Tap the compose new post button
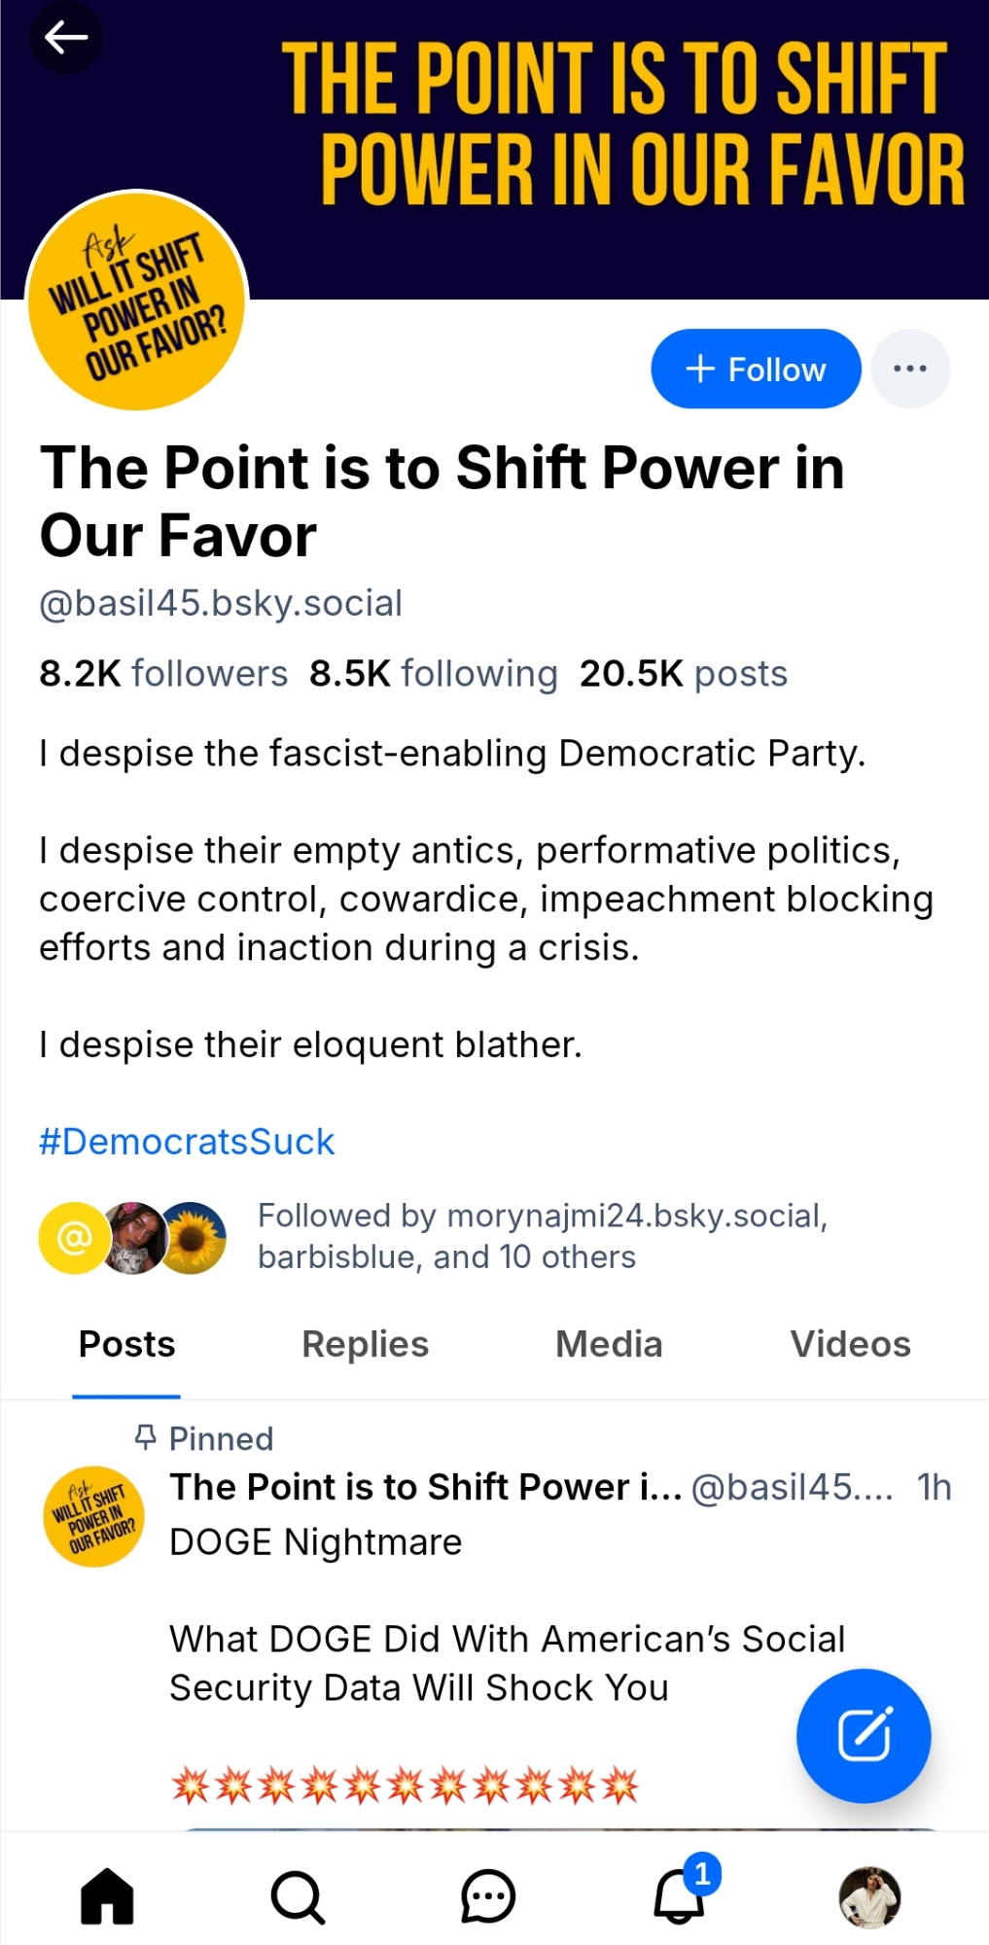Image resolution: width=989 pixels, height=1945 pixels. pyautogui.click(x=864, y=1735)
